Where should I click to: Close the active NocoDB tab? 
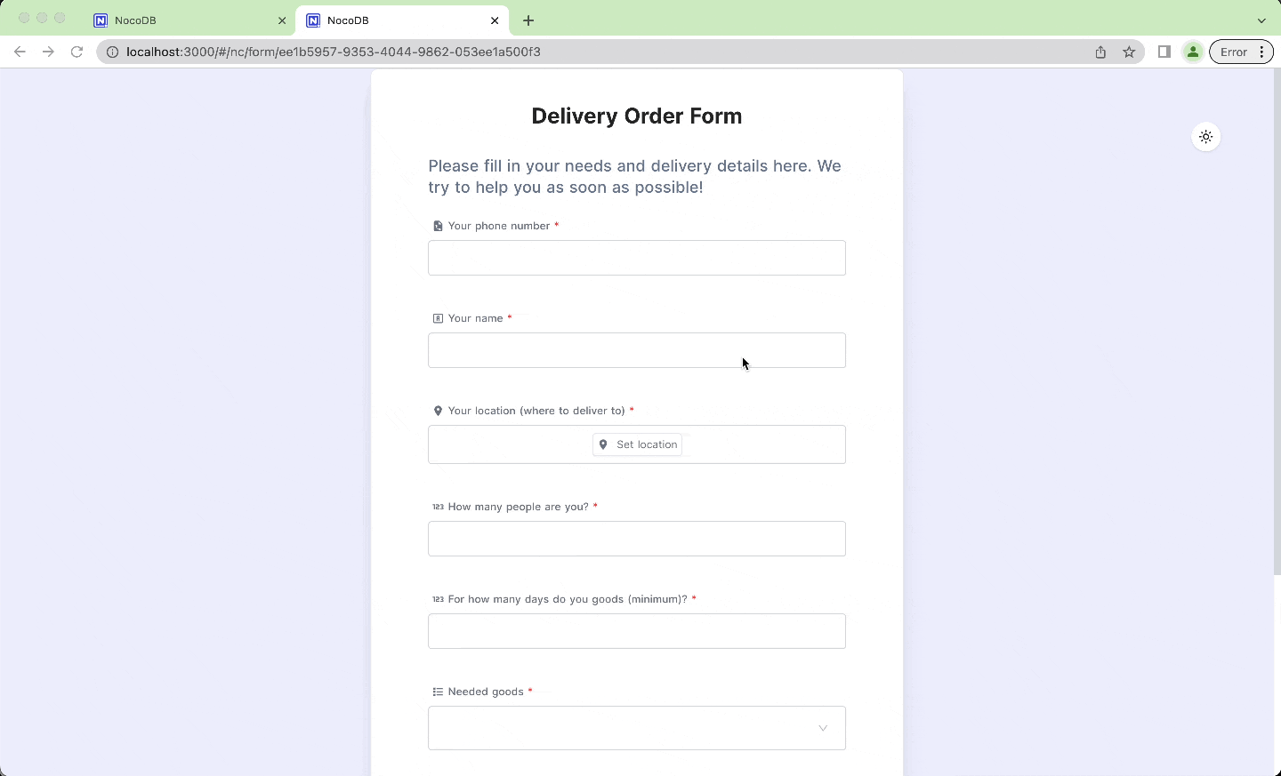coord(495,20)
